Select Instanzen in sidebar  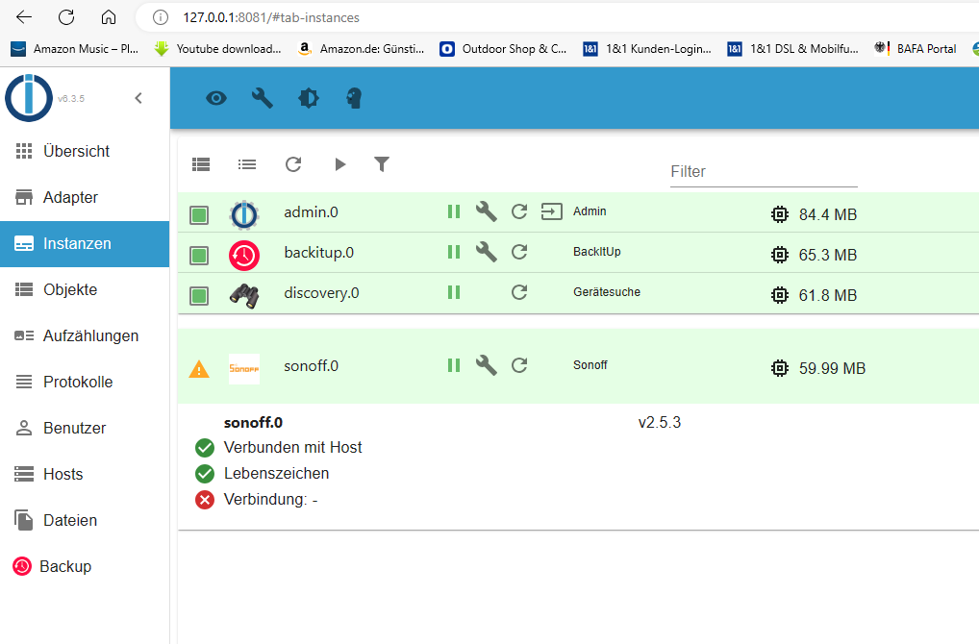pos(85,243)
